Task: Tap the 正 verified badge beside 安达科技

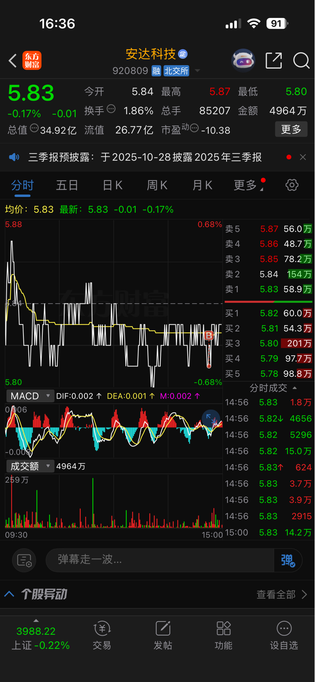Action: click(183, 54)
